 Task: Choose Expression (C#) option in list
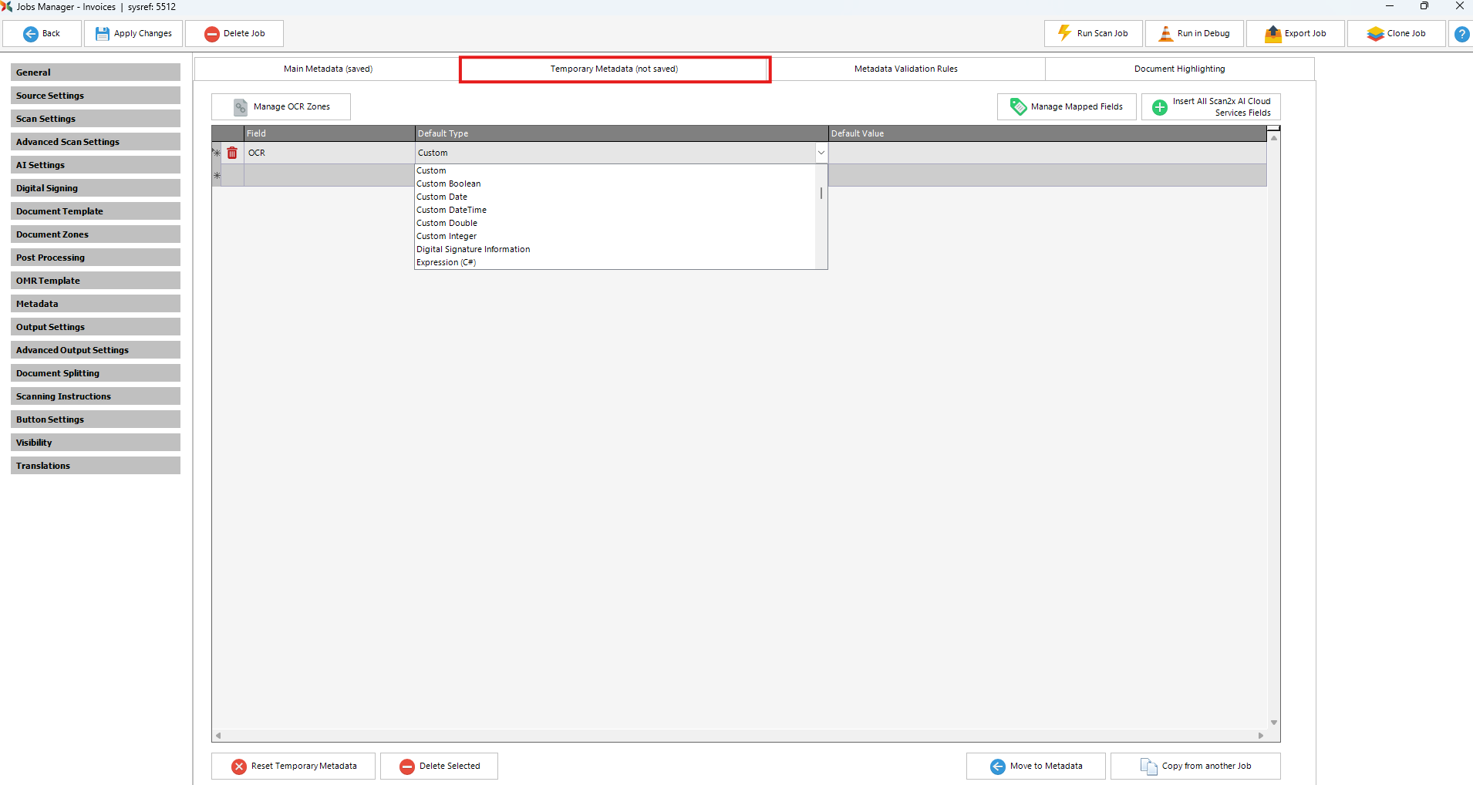click(447, 262)
